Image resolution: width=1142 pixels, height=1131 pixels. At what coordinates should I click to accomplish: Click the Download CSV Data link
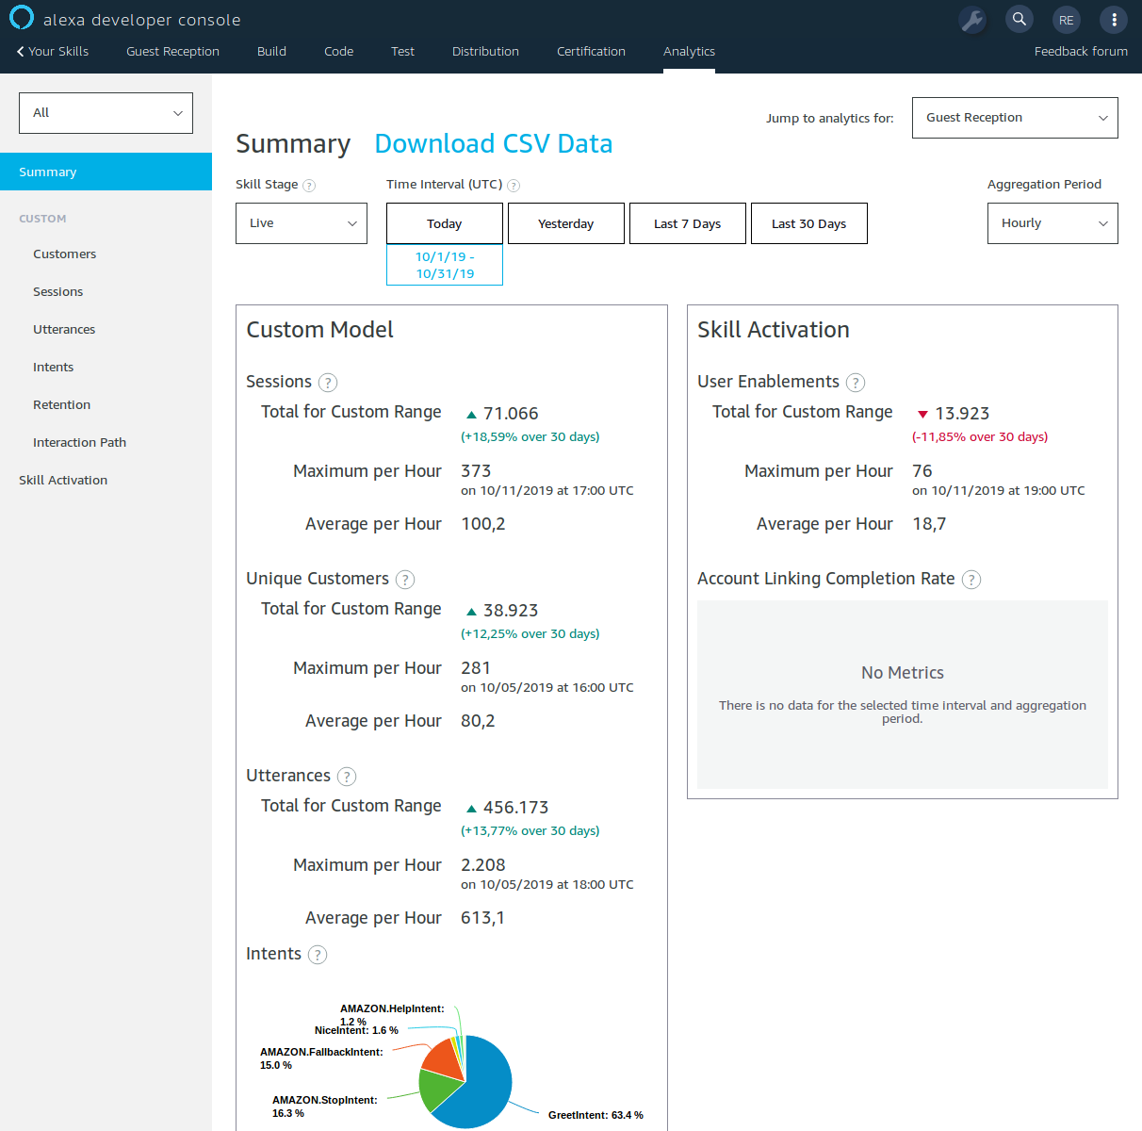[493, 143]
